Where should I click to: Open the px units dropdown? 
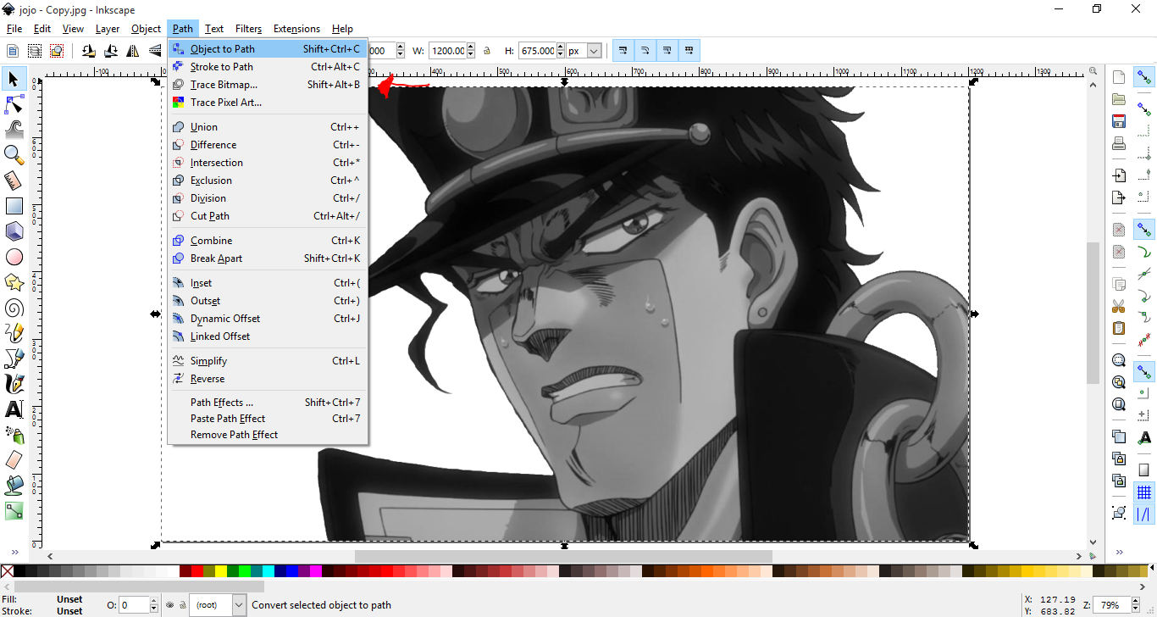click(584, 51)
